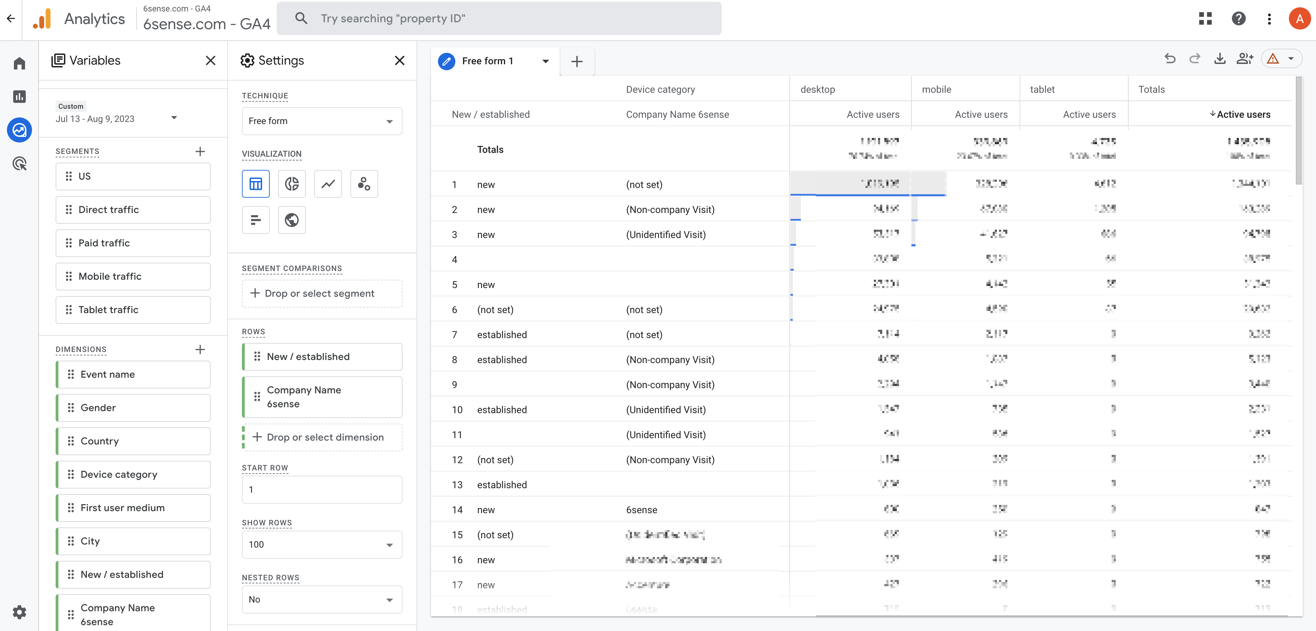The image size is (1316, 631).
Task: Open the Nested Rows dropdown
Action: click(322, 599)
